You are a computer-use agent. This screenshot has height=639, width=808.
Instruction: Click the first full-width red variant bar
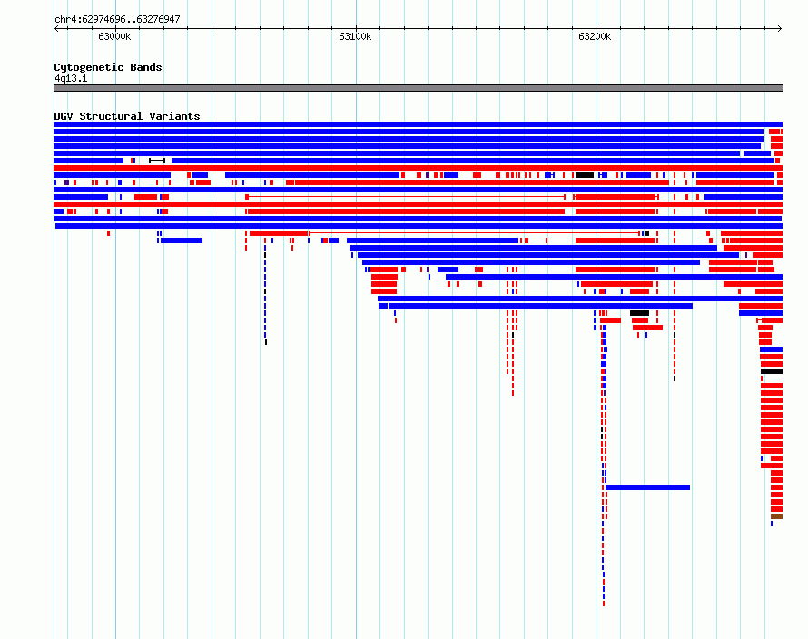click(418, 168)
